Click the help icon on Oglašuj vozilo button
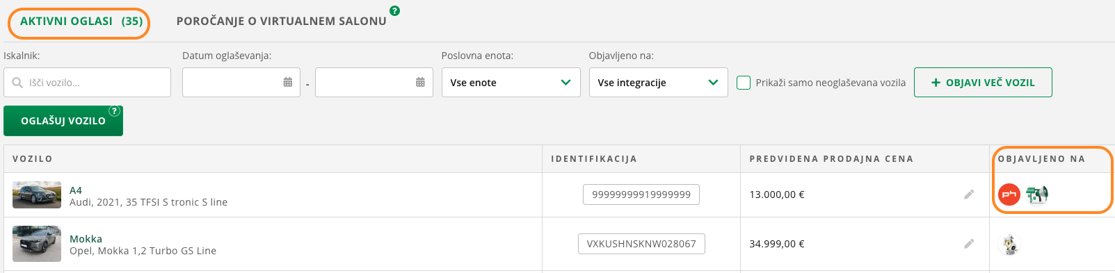1115x273 pixels. point(115,111)
